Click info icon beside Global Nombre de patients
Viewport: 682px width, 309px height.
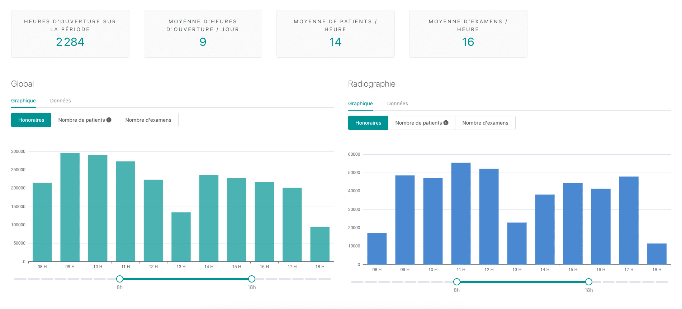[x=109, y=120]
